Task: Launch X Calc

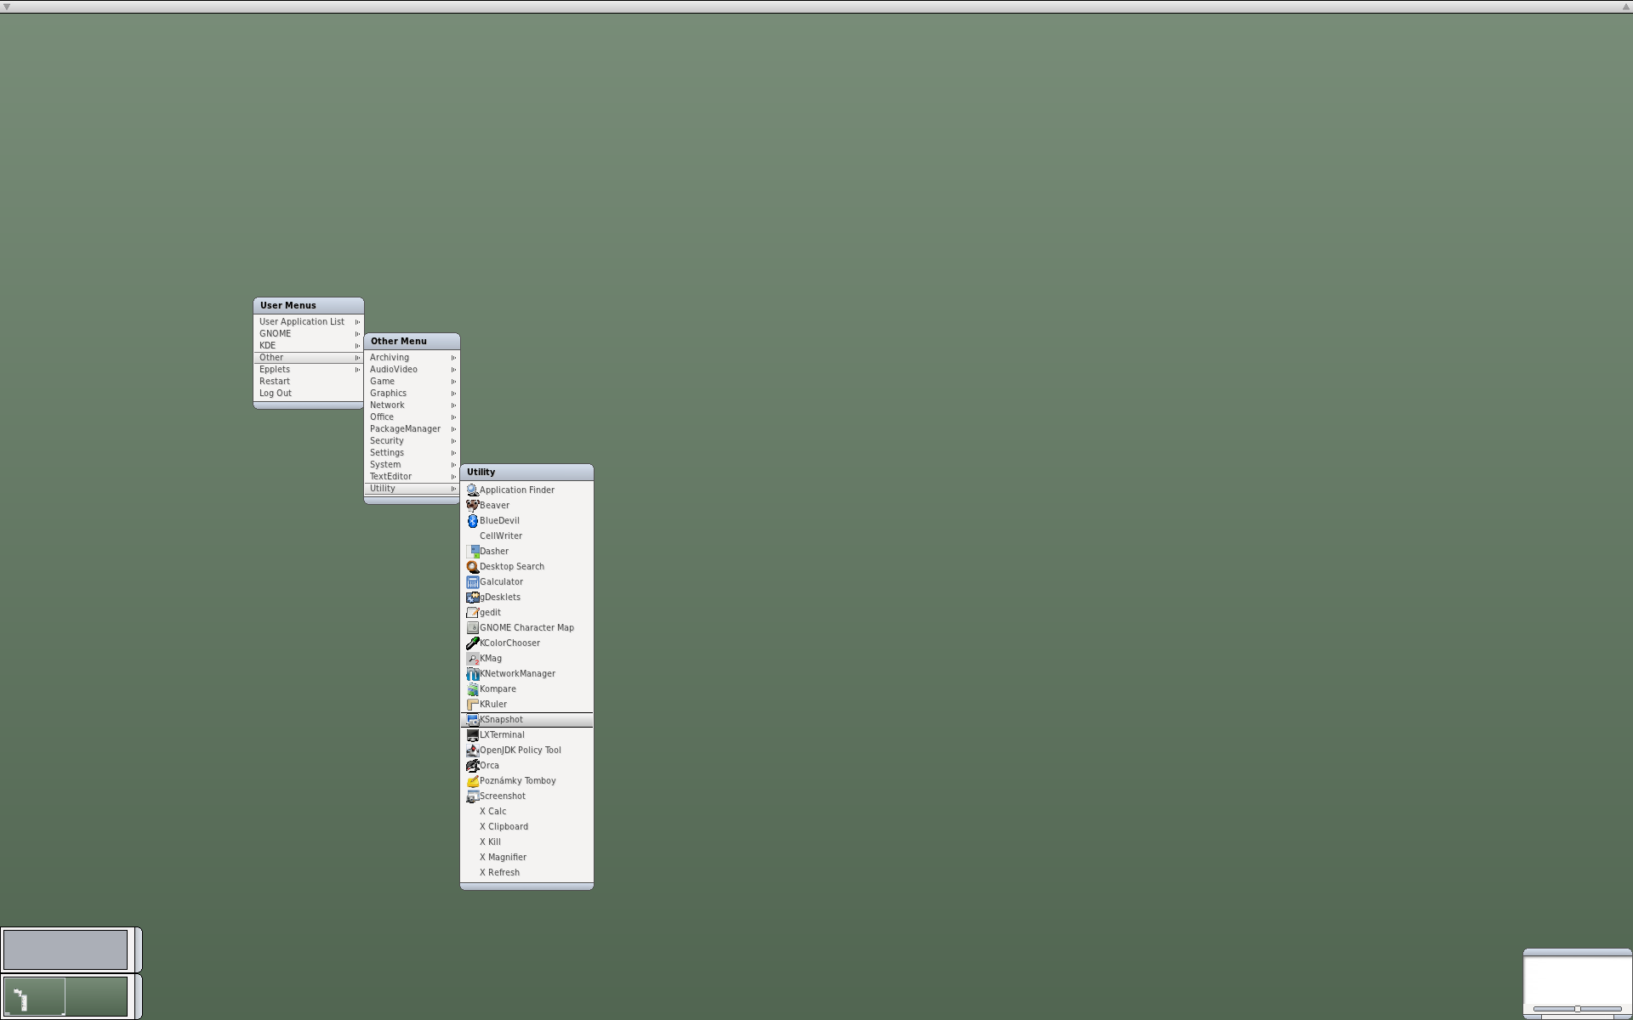Action: 526,812
